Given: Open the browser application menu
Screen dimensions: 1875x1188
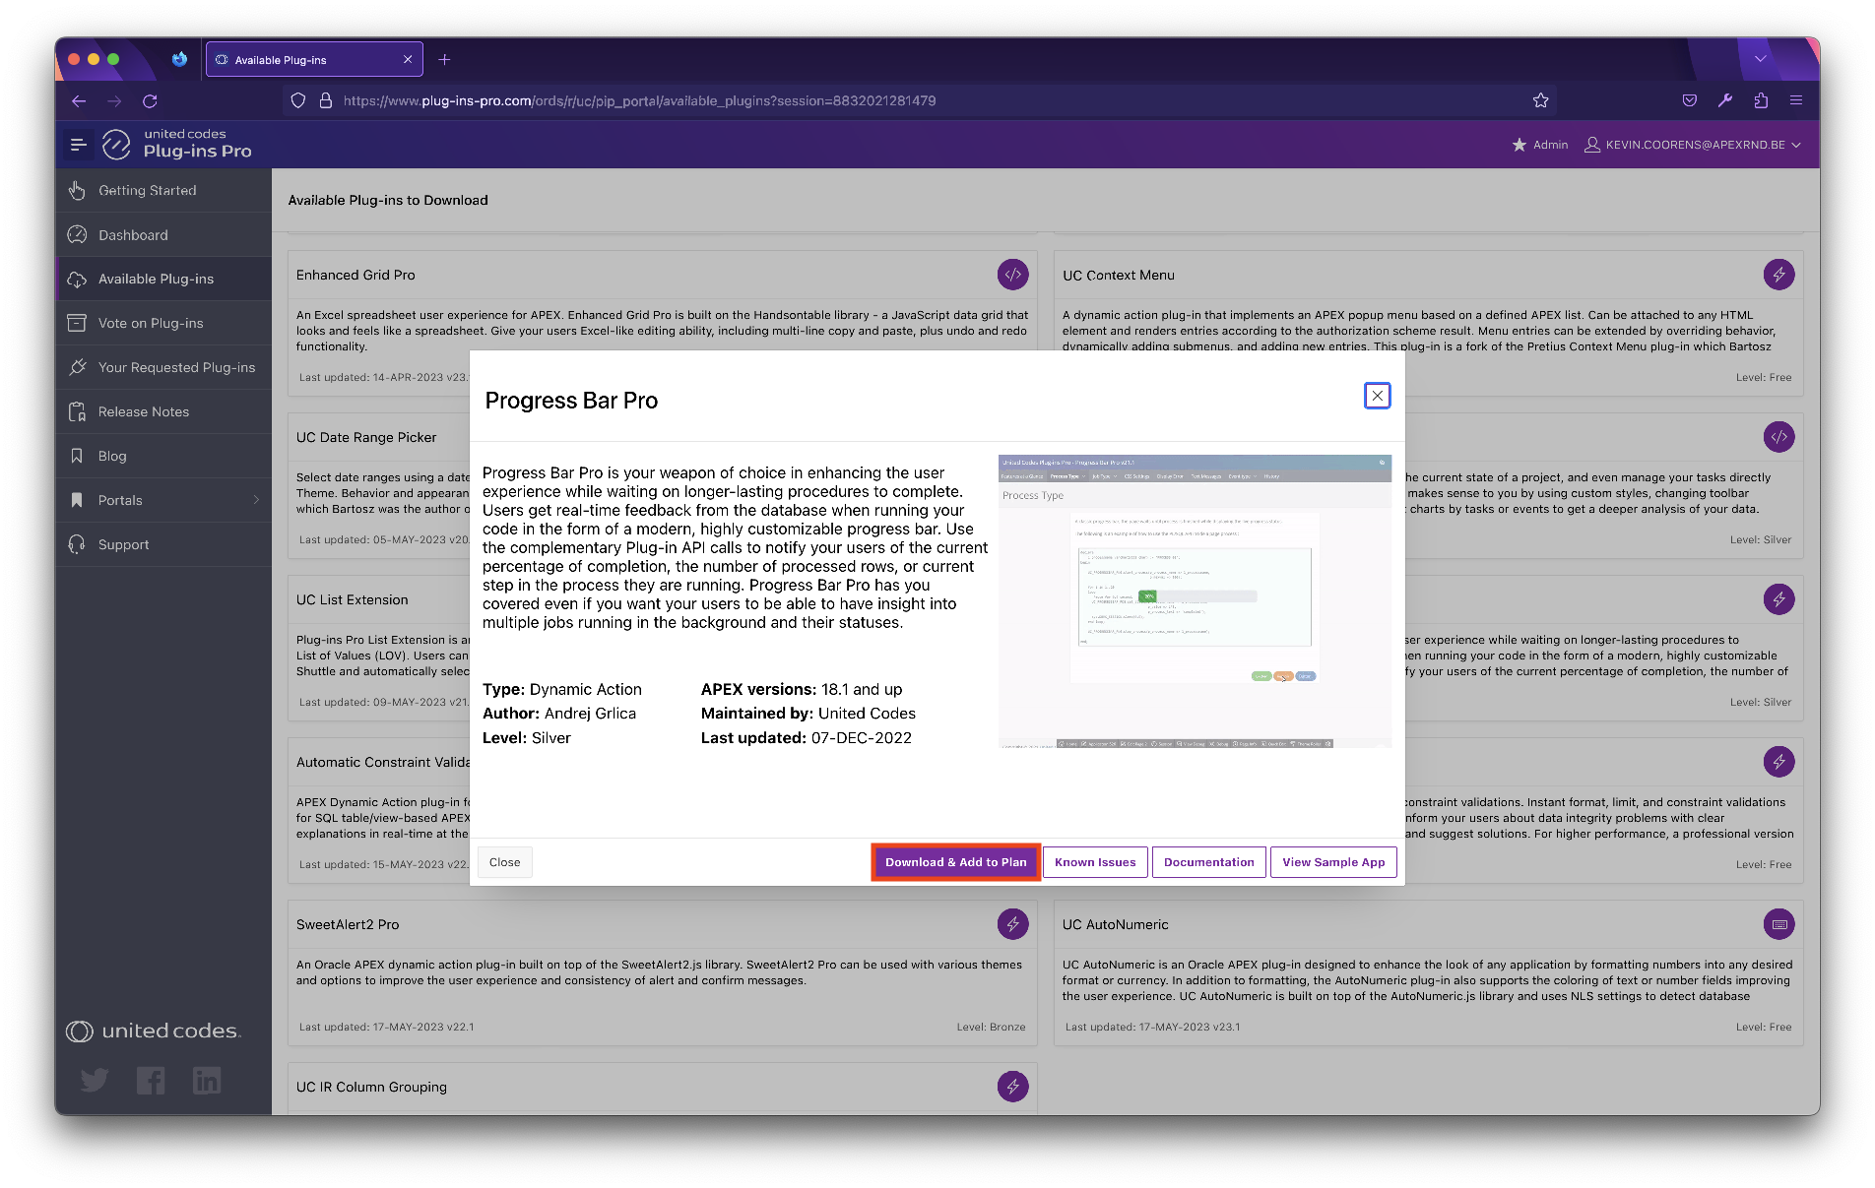Looking at the screenshot, I should pyautogui.click(x=1796, y=100).
